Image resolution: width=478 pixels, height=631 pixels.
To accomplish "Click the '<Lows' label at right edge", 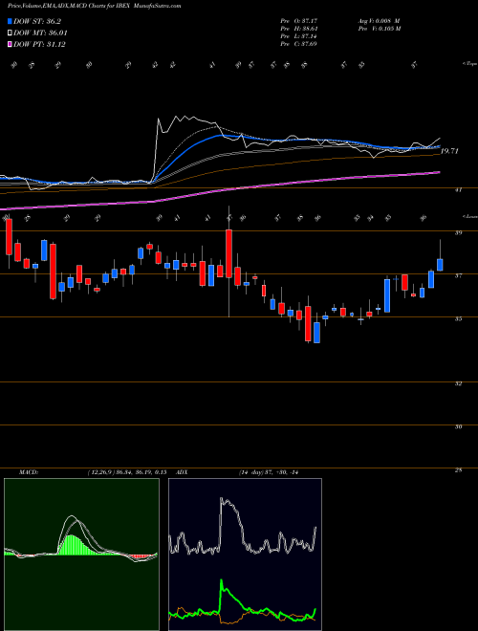I will (469, 216).
